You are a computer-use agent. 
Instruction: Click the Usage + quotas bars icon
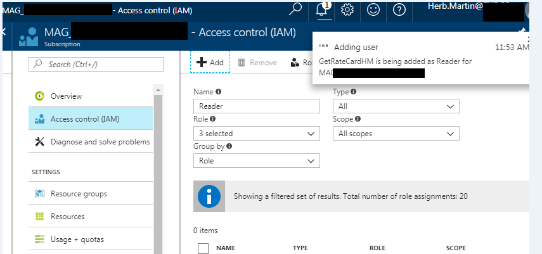[x=40, y=239]
